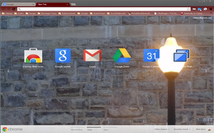Open a new tab with the new-tab button
Viewport: 214px width, 133px height.
[73, 4]
